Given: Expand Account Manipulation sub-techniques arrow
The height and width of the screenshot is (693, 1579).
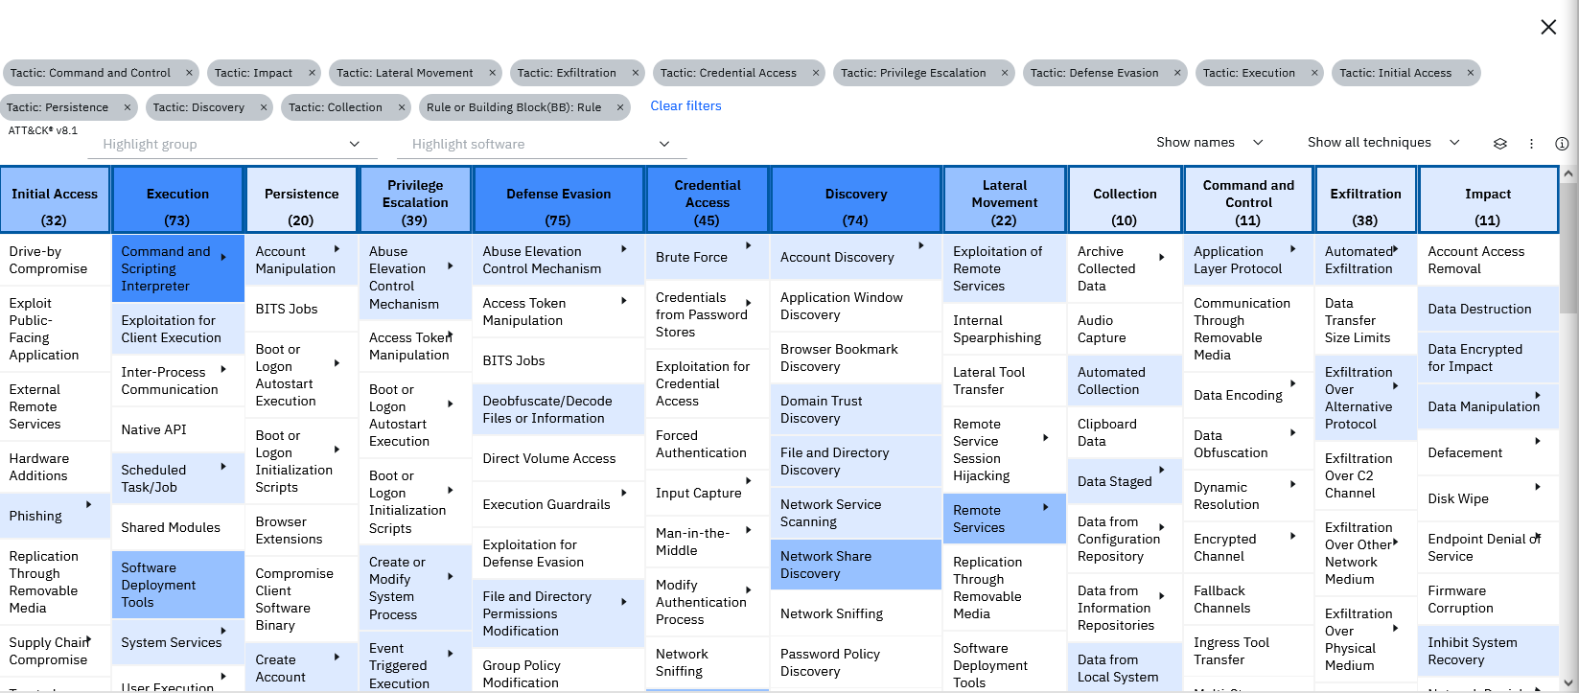Looking at the screenshot, I should tap(337, 249).
